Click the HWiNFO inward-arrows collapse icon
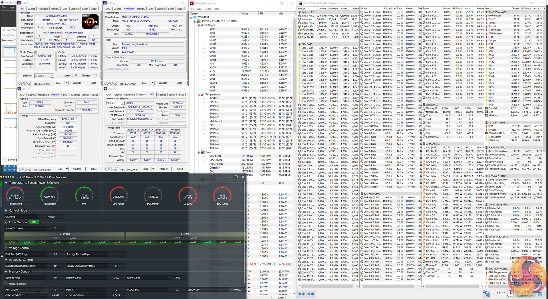 click(x=311, y=294)
